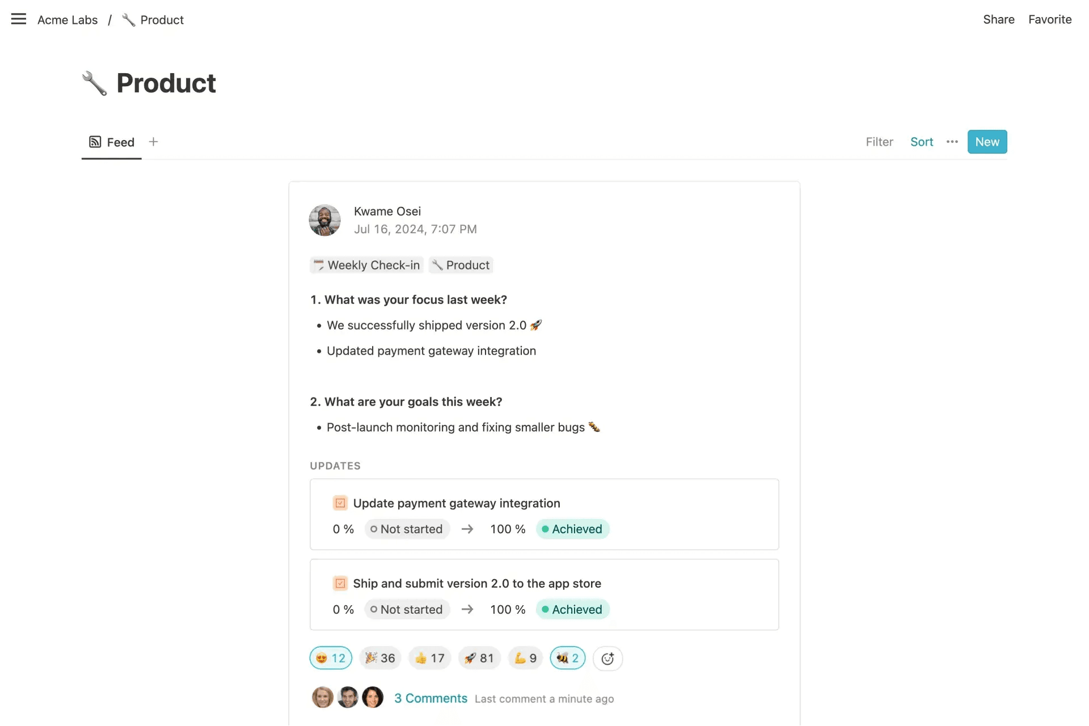This screenshot has height=726, width=1089.
Task: Expand the three-dot menu next to Sort
Action: click(x=953, y=141)
